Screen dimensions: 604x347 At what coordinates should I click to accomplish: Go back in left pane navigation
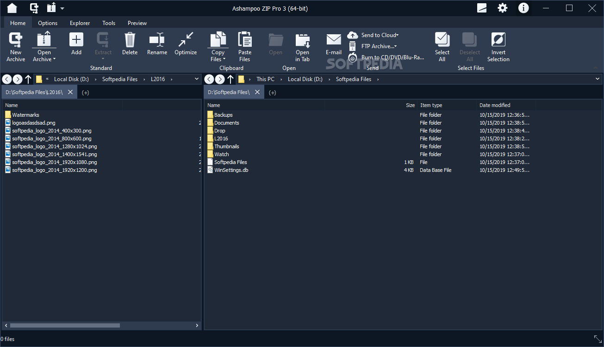click(7, 79)
